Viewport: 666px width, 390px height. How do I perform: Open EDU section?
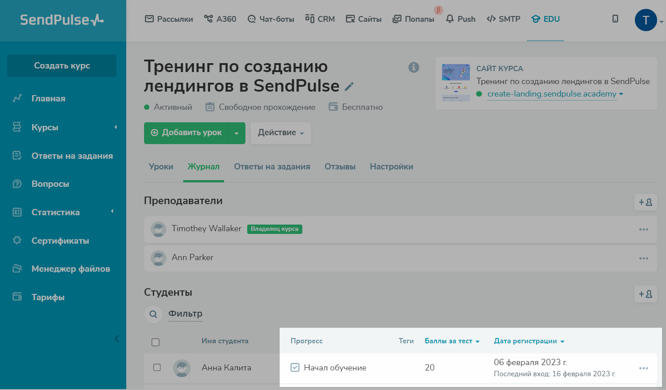546,19
